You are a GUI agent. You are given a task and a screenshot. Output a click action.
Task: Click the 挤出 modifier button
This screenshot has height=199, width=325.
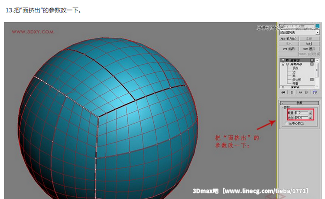pos(289,44)
